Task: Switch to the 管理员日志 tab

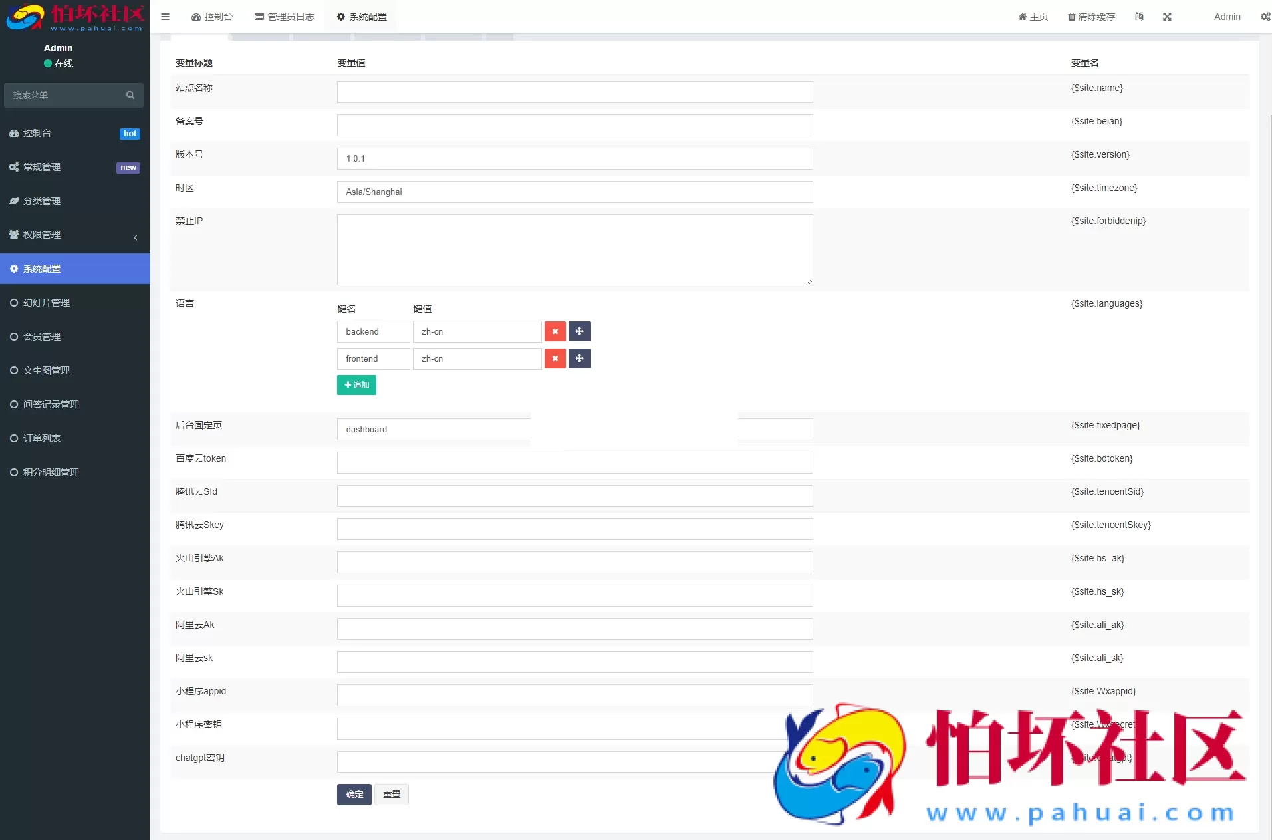Action: tap(284, 17)
